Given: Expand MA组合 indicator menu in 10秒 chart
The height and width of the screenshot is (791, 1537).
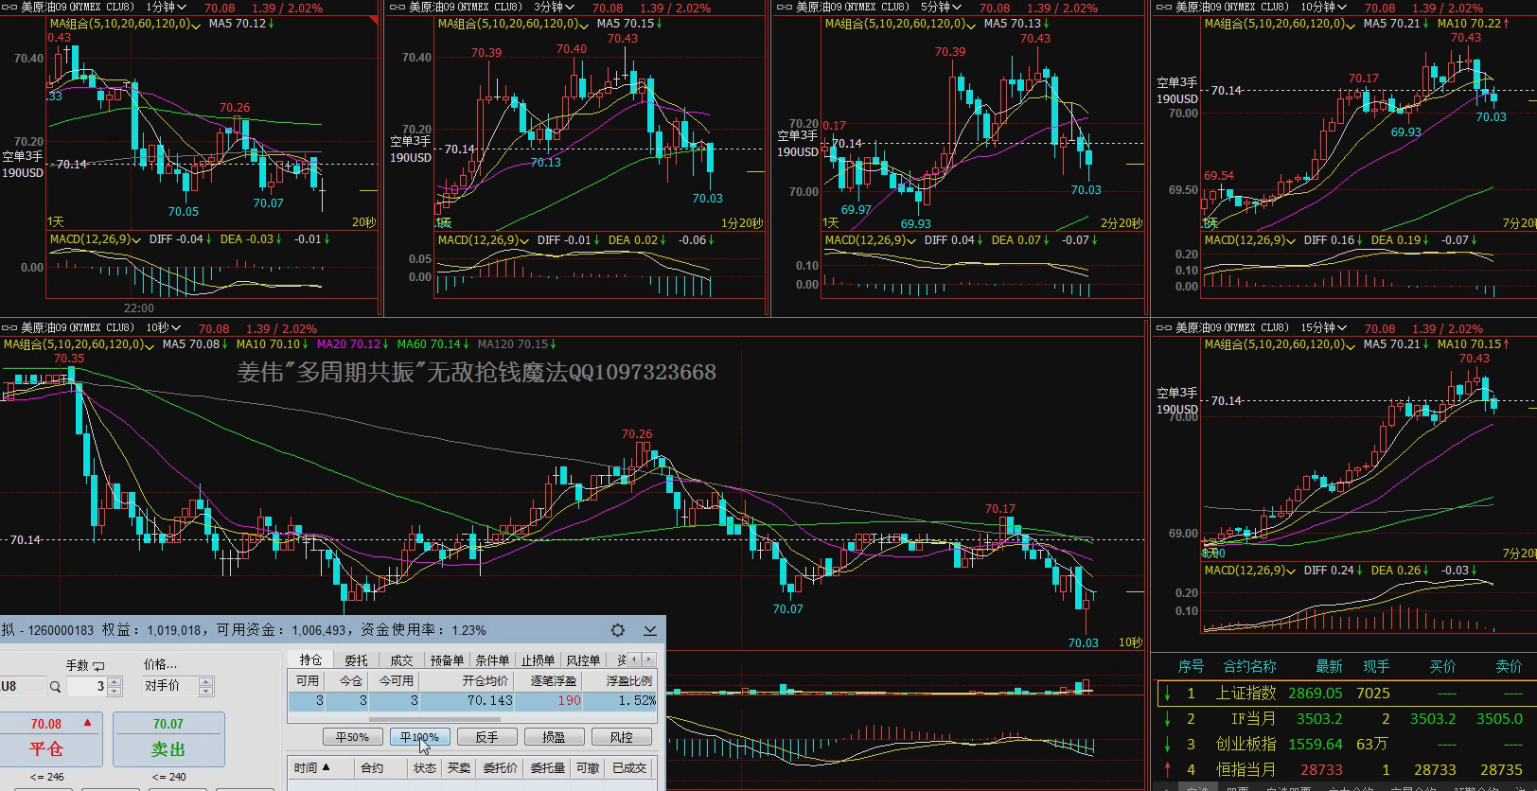Looking at the screenshot, I should [150, 345].
